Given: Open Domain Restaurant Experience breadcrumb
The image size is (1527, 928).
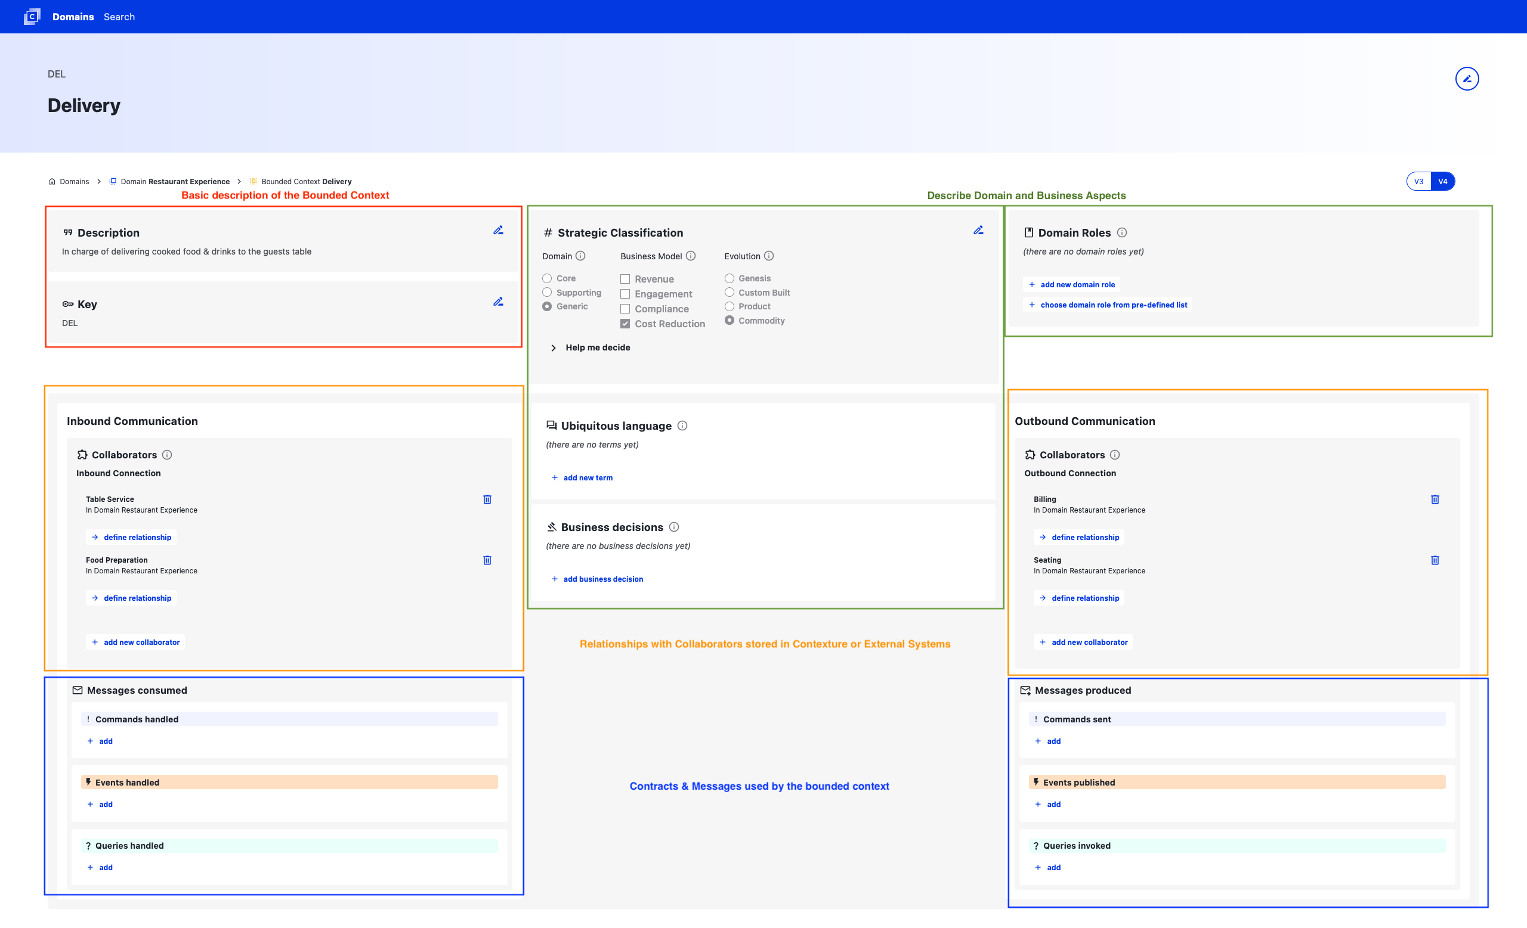Looking at the screenshot, I should click(175, 181).
